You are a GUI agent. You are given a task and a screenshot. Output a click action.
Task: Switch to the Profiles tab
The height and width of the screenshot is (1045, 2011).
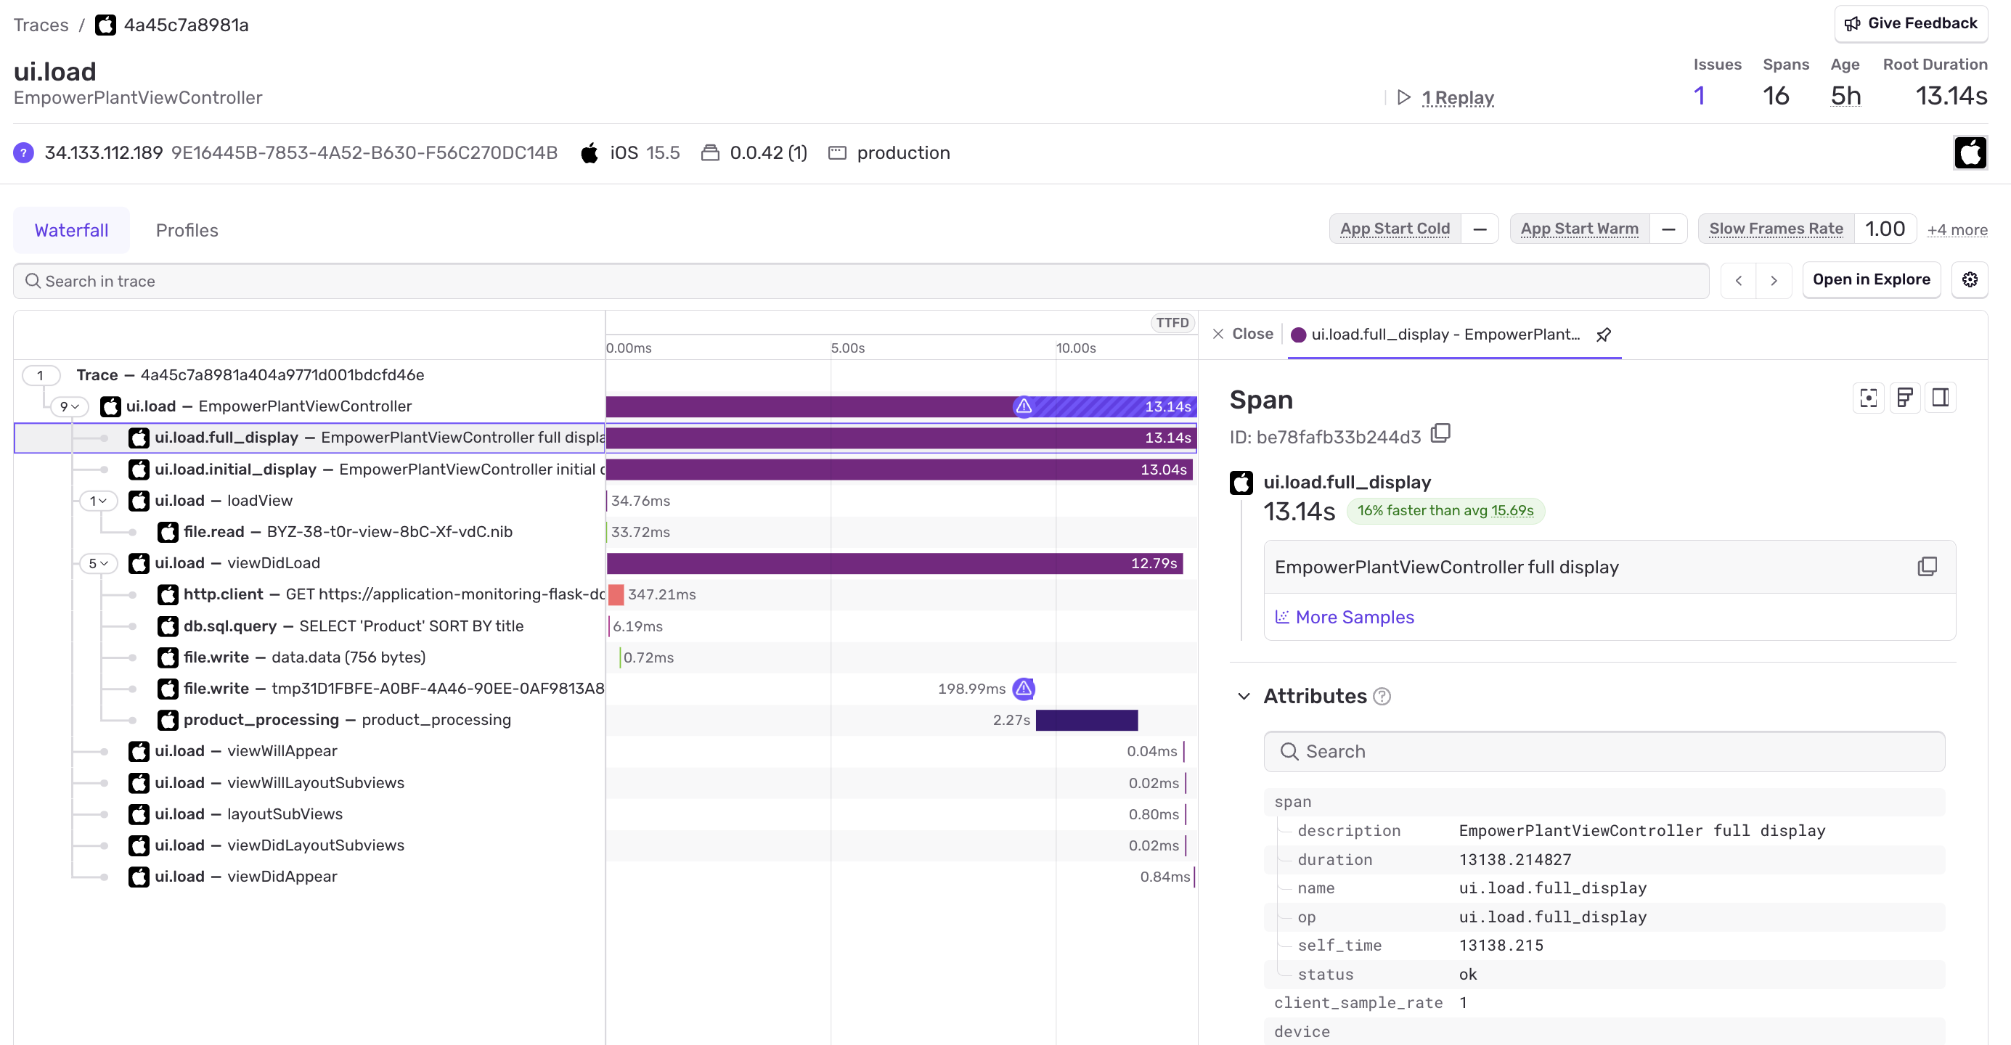(x=187, y=230)
